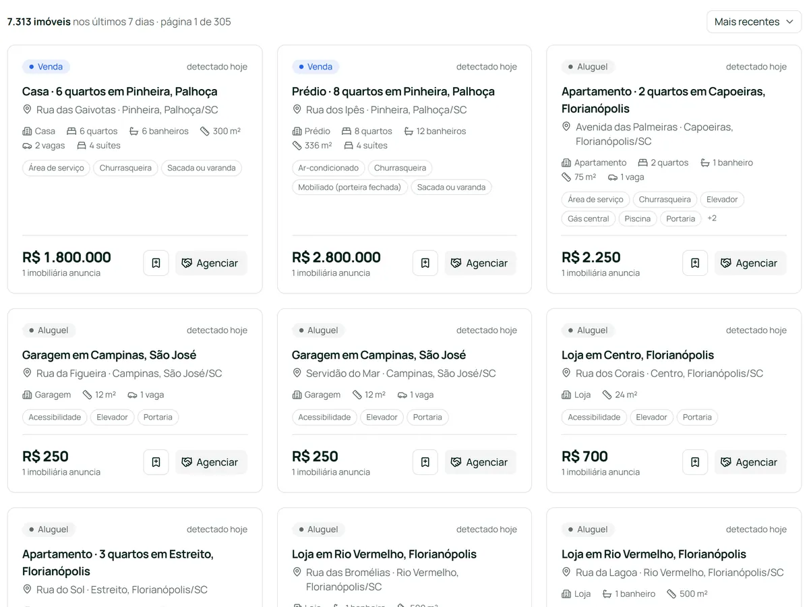Click the Aluguel badge on the Capoeiras apartment
This screenshot has height=607, width=809.
point(588,67)
